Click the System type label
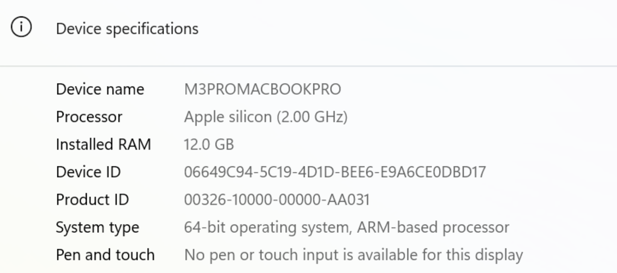617x273 pixels. (98, 227)
